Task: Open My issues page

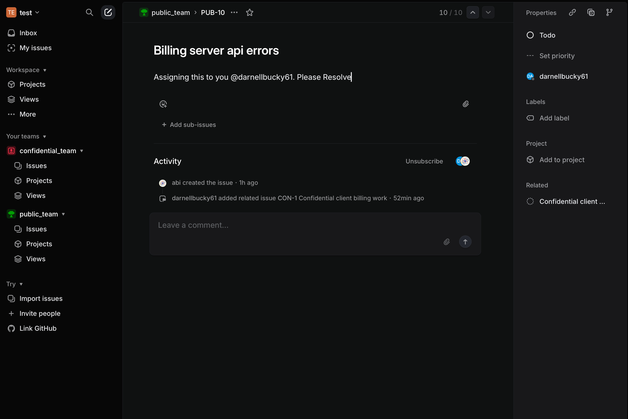Action: tap(35, 48)
